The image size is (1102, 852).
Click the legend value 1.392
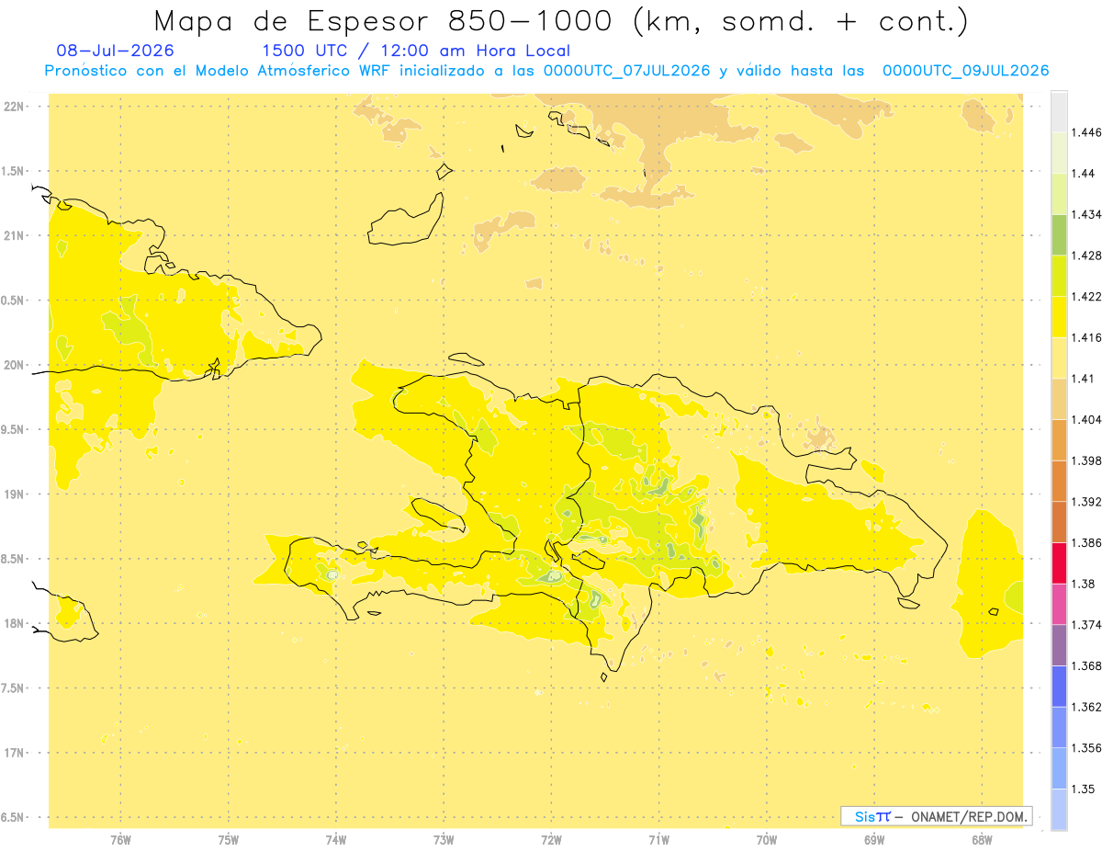[1085, 501]
